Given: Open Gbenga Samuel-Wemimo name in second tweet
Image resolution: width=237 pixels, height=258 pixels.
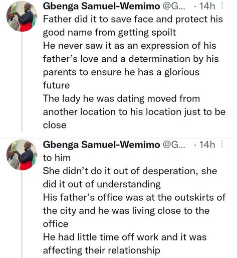Looking at the screenshot, I should click(x=101, y=145).
